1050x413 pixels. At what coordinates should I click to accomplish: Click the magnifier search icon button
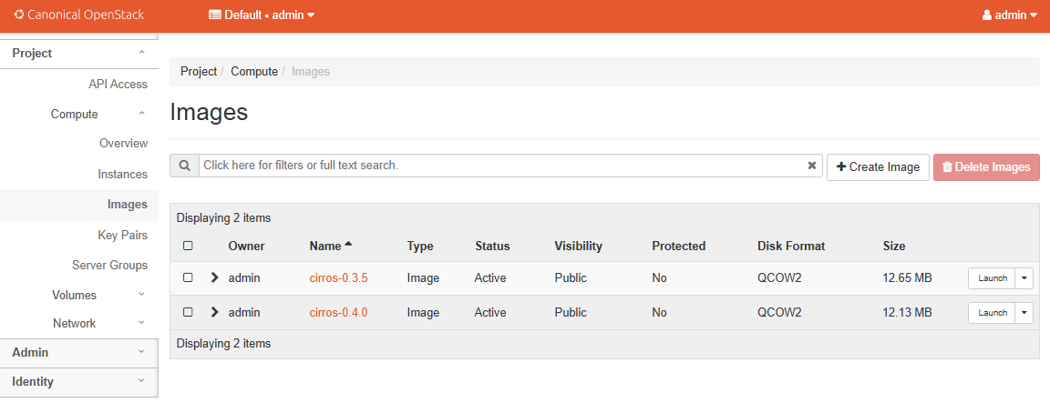click(x=184, y=166)
